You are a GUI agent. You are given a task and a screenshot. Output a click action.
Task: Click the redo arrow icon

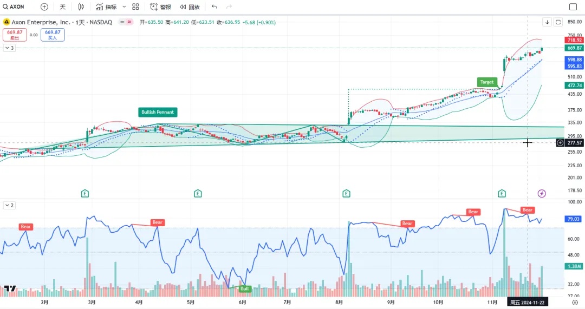(x=229, y=7)
